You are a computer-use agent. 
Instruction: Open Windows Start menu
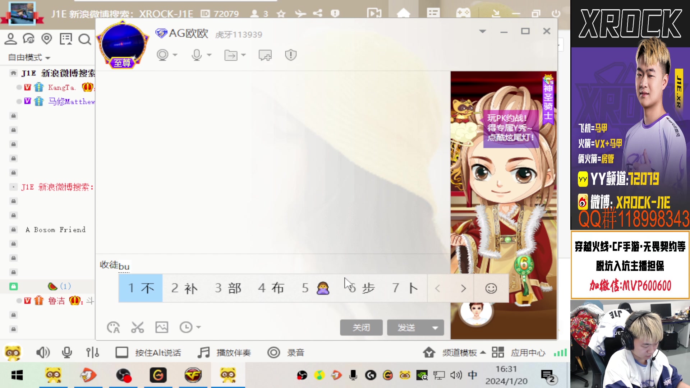pyautogui.click(x=17, y=375)
